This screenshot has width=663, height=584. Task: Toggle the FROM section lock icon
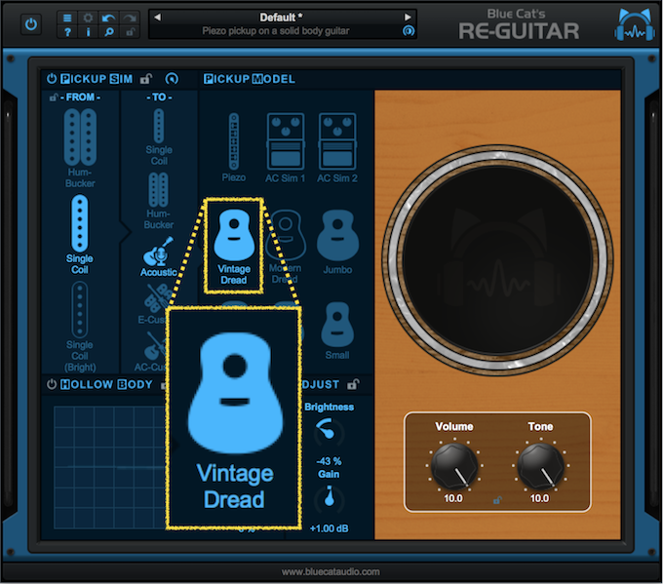(x=54, y=97)
